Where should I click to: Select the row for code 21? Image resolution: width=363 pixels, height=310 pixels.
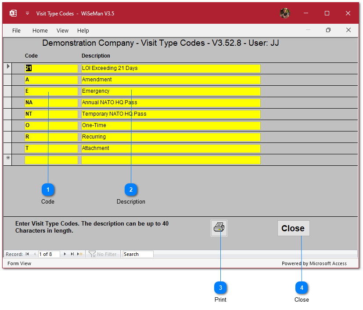[7, 68]
